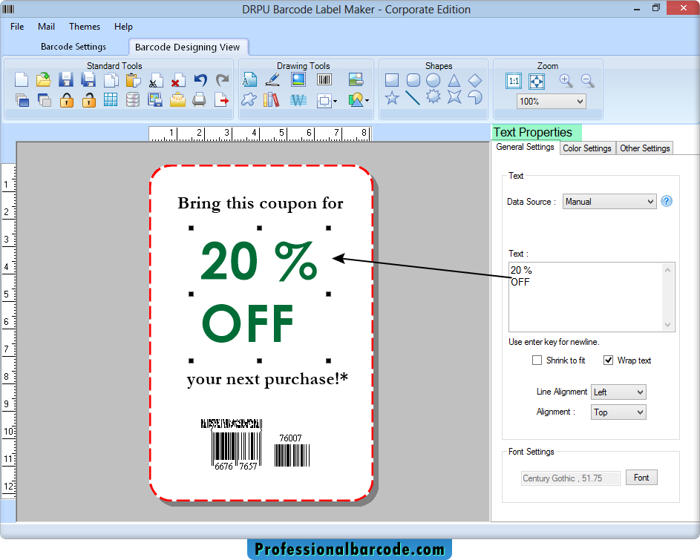The height and width of the screenshot is (560, 700).
Task: Toggle the lock icon in Standard Tools
Action: 67,99
